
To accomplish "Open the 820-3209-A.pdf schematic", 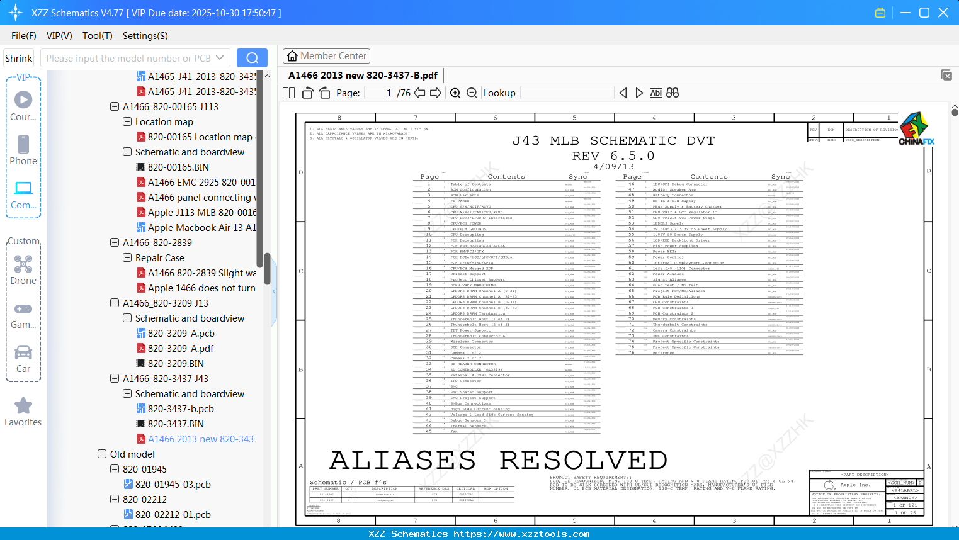I will pos(175,349).
